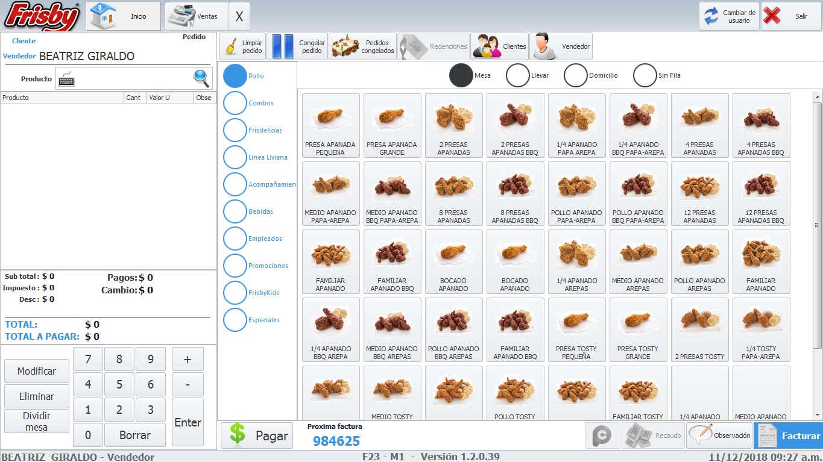Viewport: 823px width, 462px height.
Task: Click the keypad minus button
Action: (x=188, y=384)
